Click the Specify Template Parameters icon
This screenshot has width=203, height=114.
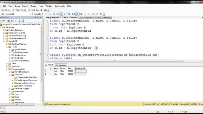tap(101, 14)
